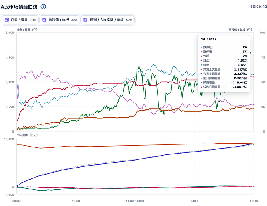Screen dimensions: 267x206
Task: Click the 炸板 row in tooltip
Action: pos(224,56)
